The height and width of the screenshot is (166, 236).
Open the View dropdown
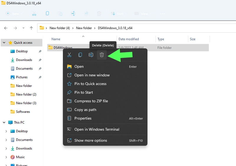143,14
